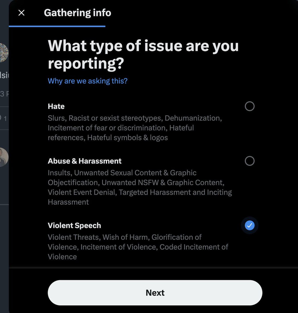Click the 'Violent Speech' heading text
This screenshot has height=313, width=298.
pyautogui.click(x=74, y=225)
